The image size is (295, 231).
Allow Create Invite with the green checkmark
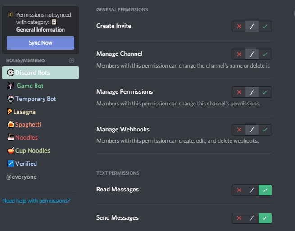pyautogui.click(x=265, y=26)
